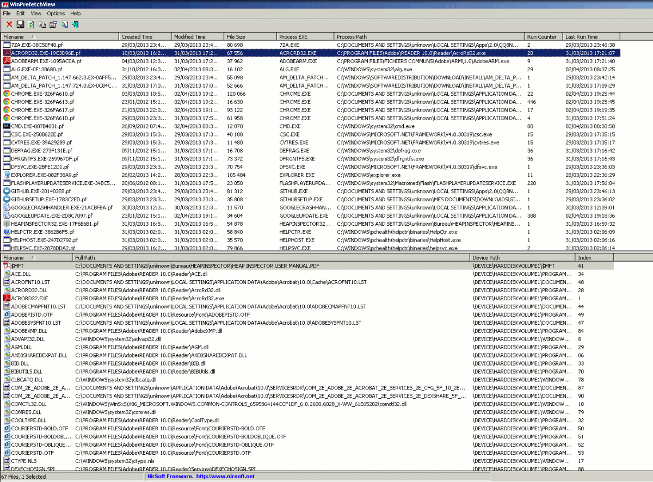Click the Save selected items floppy icon
Viewport: 653px width, 482px height.
[20, 24]
